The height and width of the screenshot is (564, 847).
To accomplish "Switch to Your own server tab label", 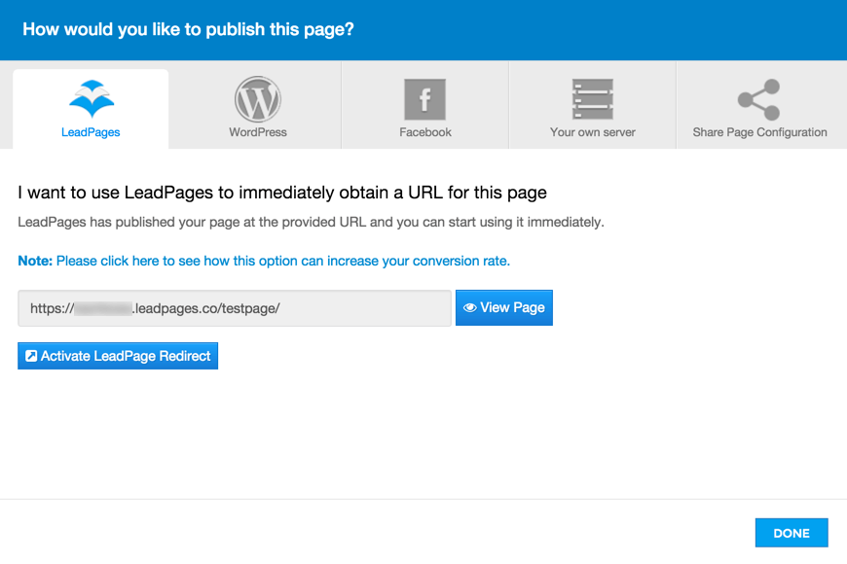I will [593, 132].
